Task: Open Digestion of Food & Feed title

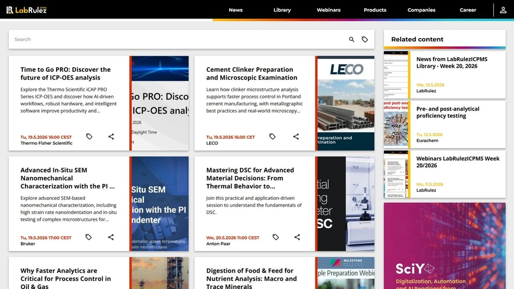Action: tap(251, 278)
